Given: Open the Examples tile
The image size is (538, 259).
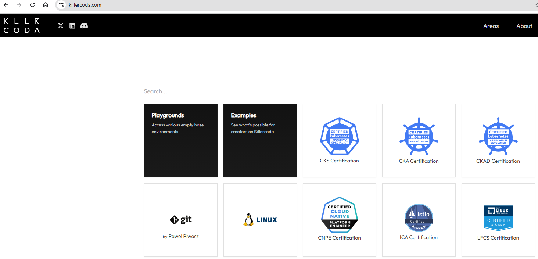Looking at the screenshot, I should point(260,140).
